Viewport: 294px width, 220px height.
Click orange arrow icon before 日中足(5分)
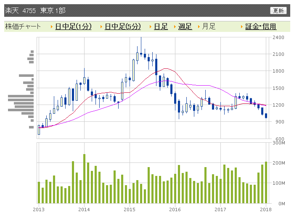click(x=101, y=27)
